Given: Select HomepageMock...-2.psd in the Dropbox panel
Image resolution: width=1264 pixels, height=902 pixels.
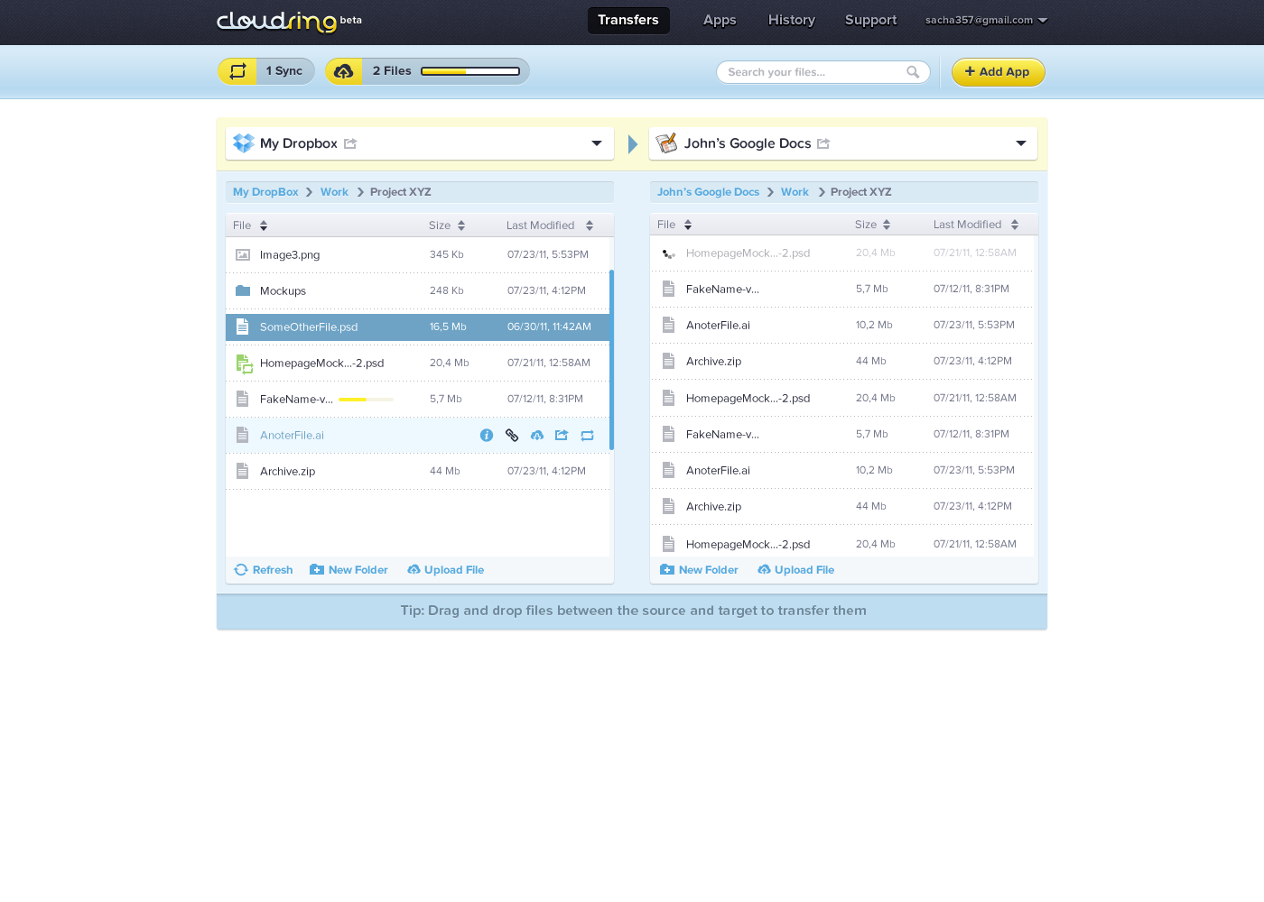Looking at the screenshot, I should (417, 363).
